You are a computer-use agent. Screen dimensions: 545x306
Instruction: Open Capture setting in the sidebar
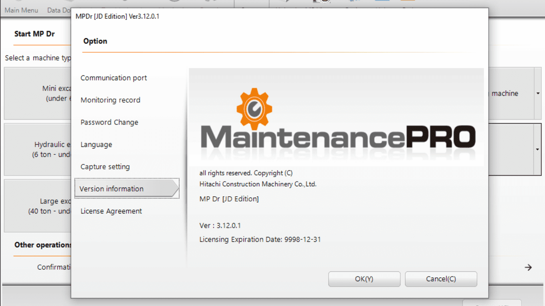(105, 167)
